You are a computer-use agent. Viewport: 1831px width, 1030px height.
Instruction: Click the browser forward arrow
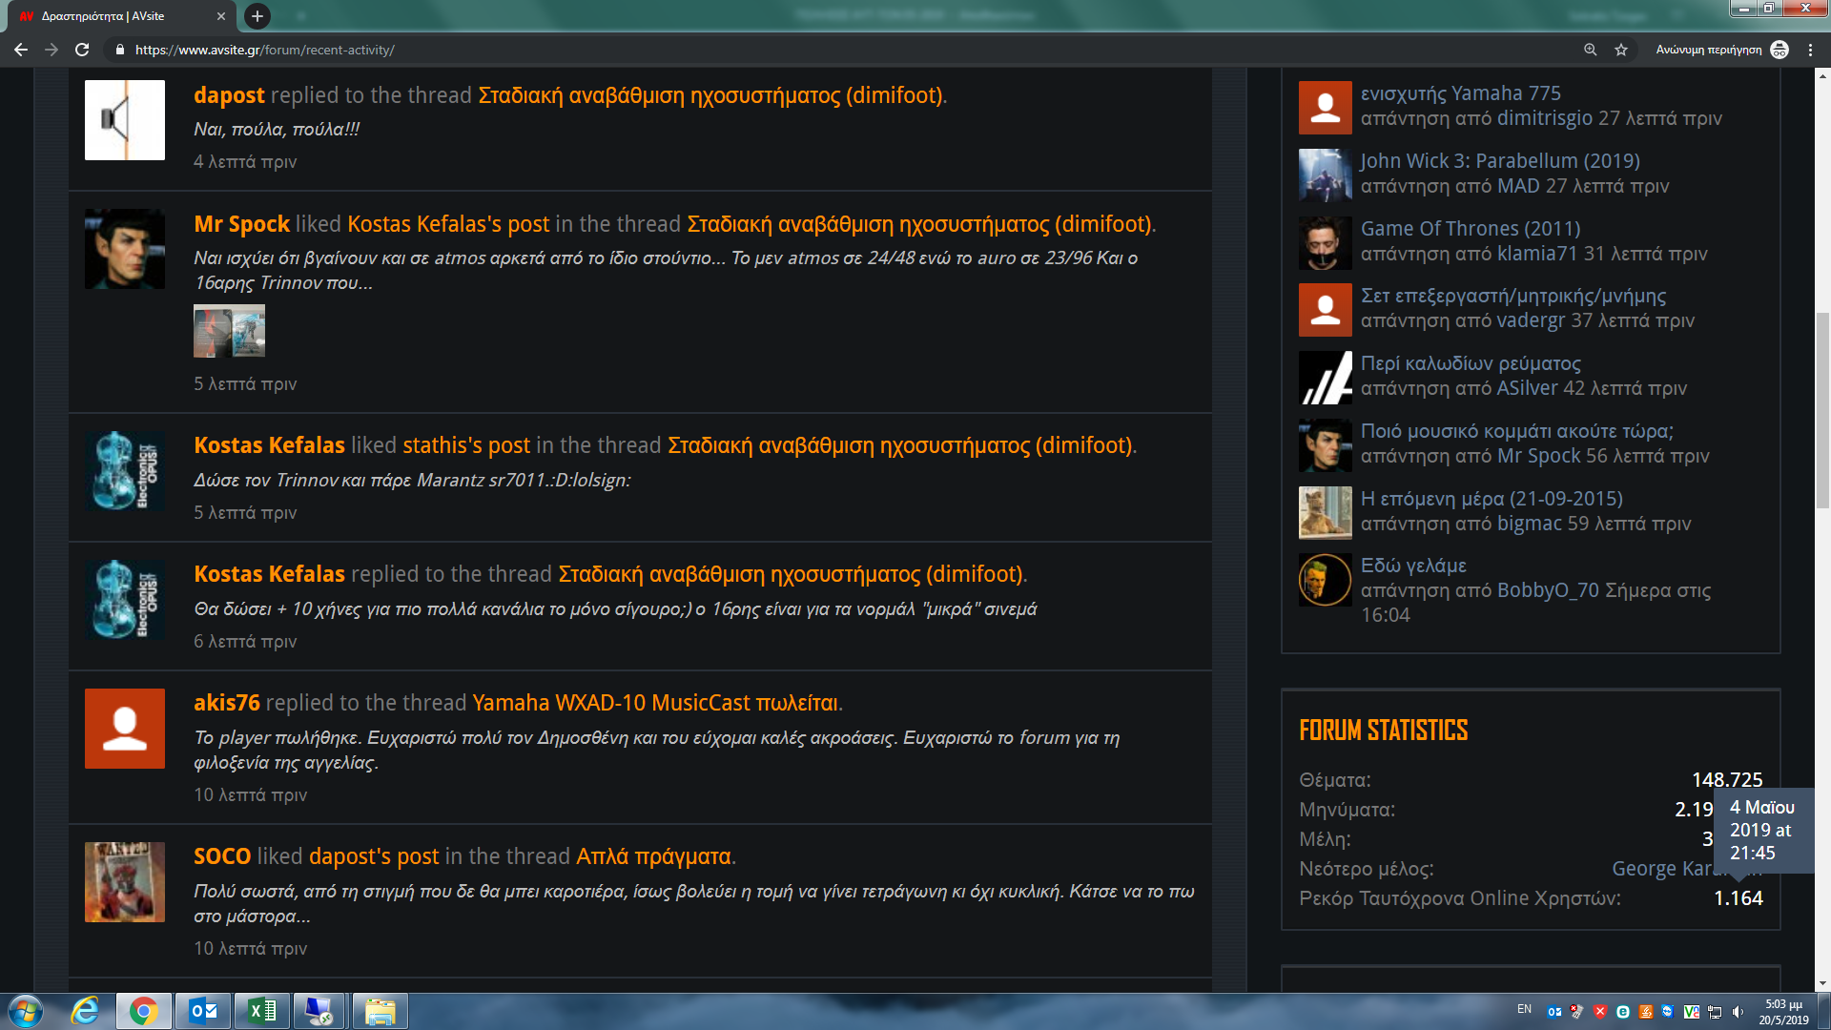(51, 50)
